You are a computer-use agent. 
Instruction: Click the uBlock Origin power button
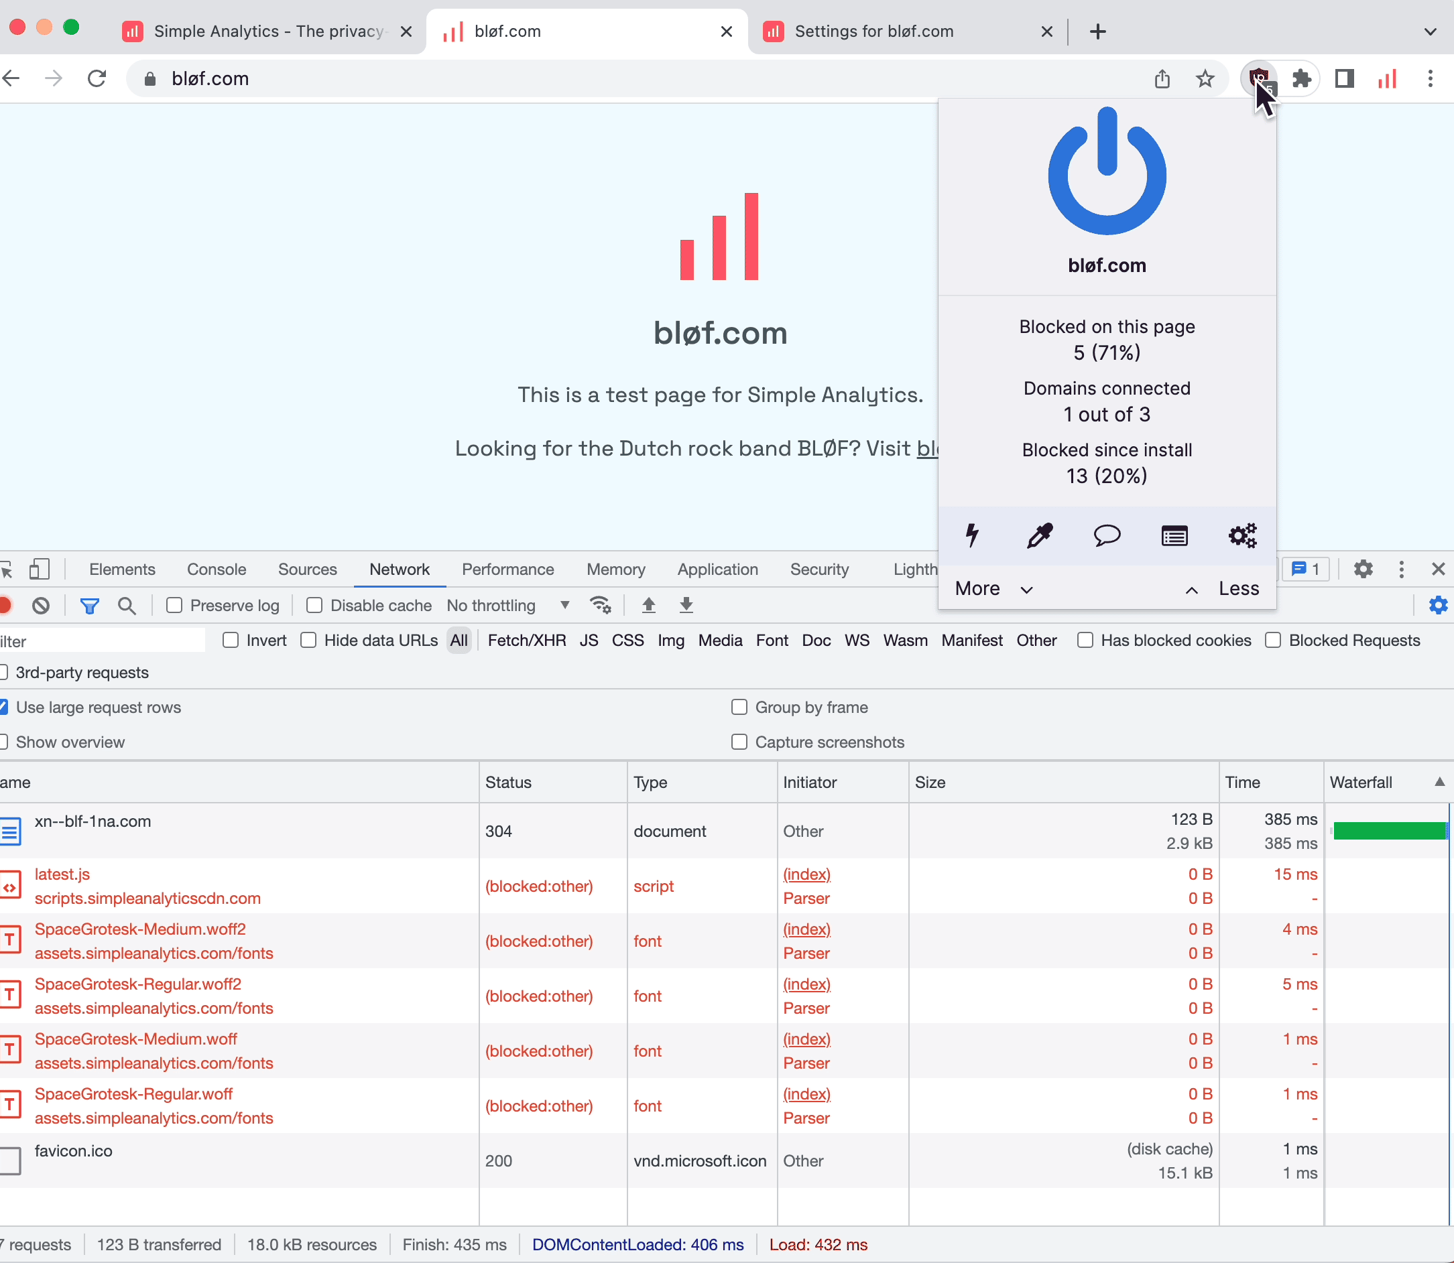point(1107,172)
